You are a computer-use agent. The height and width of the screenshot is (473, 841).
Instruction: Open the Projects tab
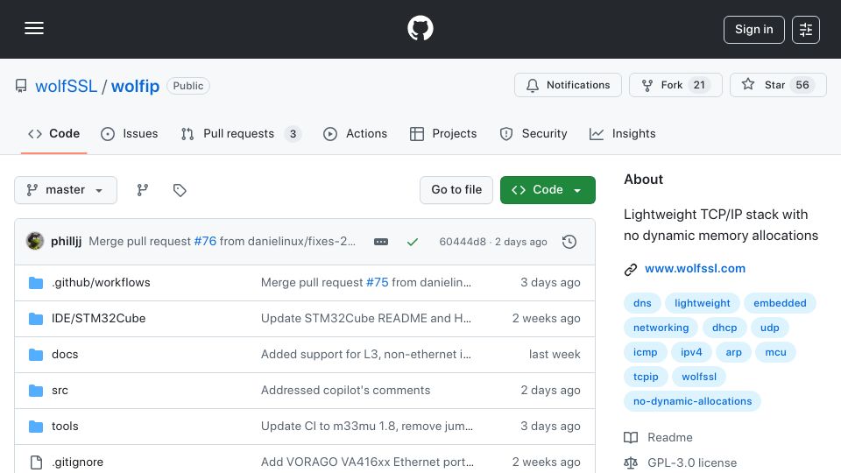click(x=443, y=133)
